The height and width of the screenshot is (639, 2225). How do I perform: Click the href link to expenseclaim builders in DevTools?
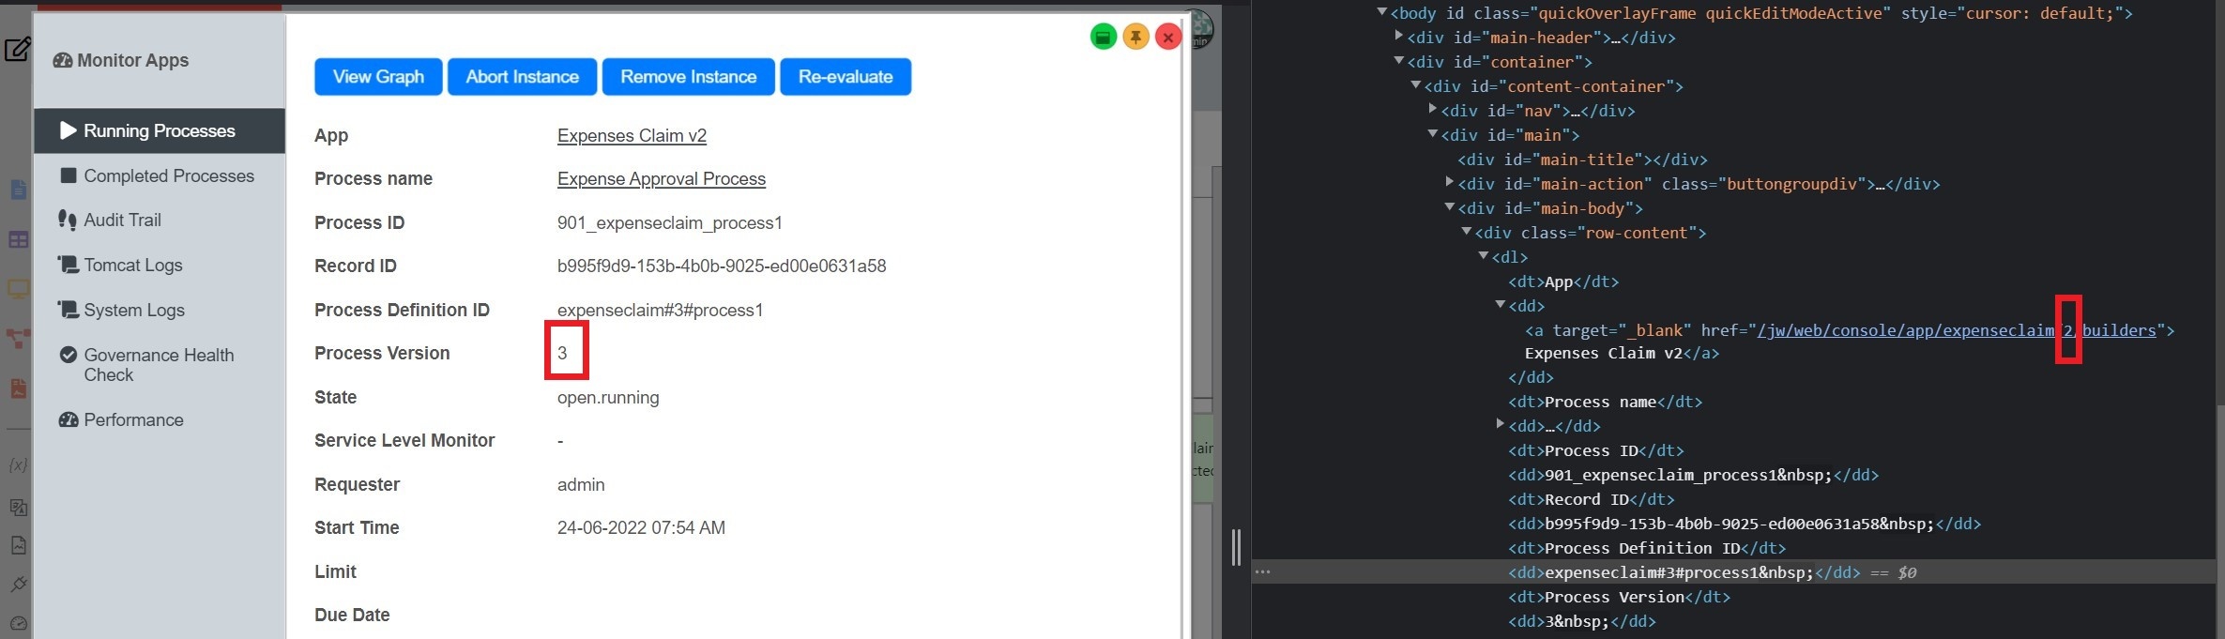pos(1957,330)
